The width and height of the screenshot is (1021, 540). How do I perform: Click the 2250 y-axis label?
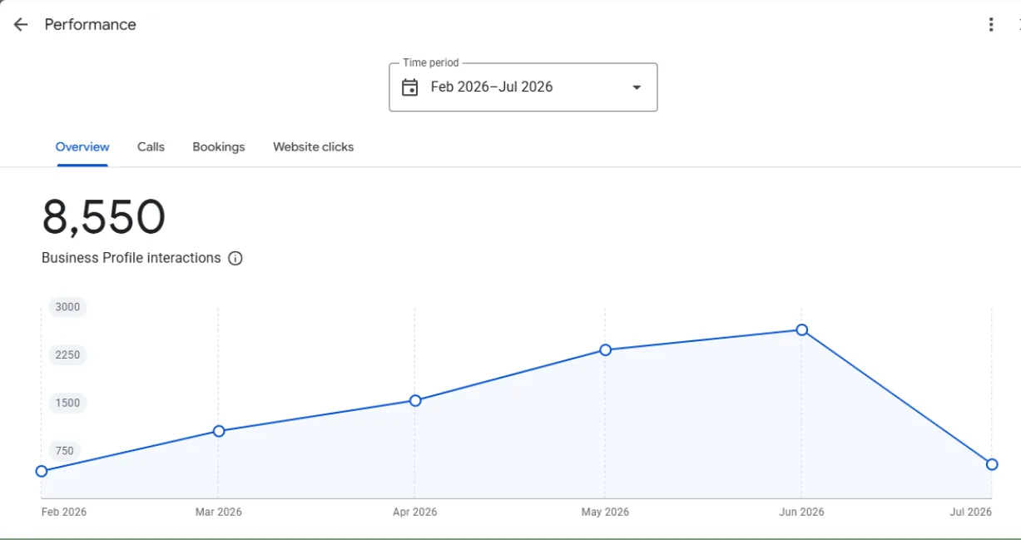pos(67,355)
